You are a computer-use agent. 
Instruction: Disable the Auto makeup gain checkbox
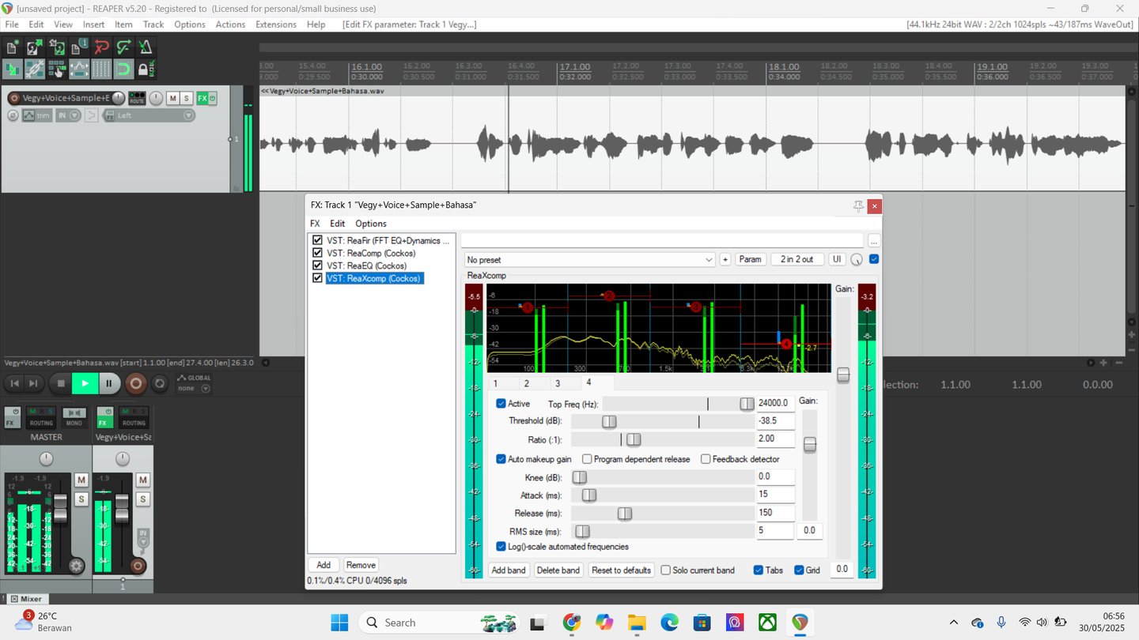(501, 459)
